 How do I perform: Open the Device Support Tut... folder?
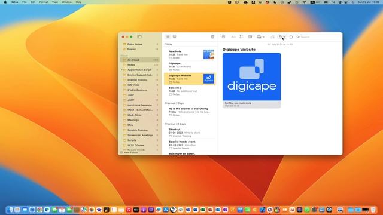[140, 75]
